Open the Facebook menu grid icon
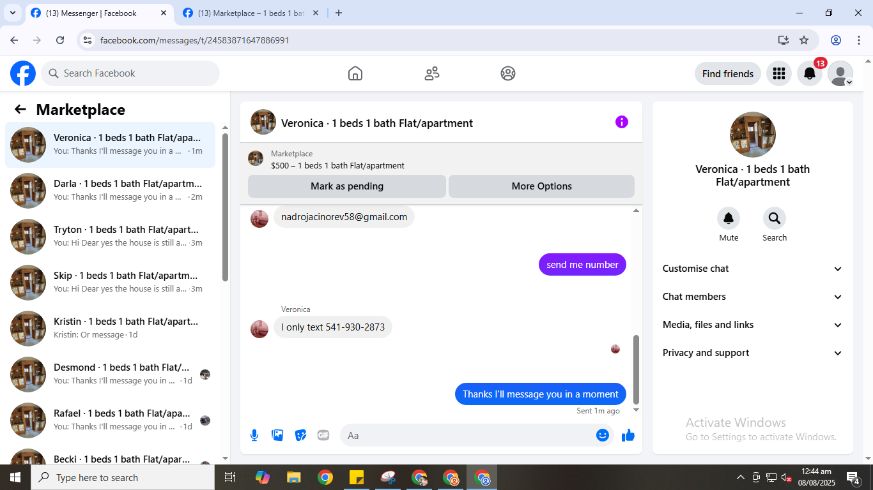 click(x=778, y=73)
